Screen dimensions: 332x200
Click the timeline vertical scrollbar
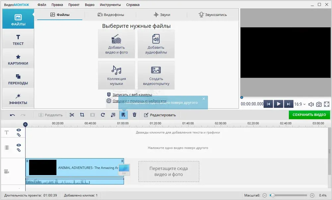click(330, 151)
